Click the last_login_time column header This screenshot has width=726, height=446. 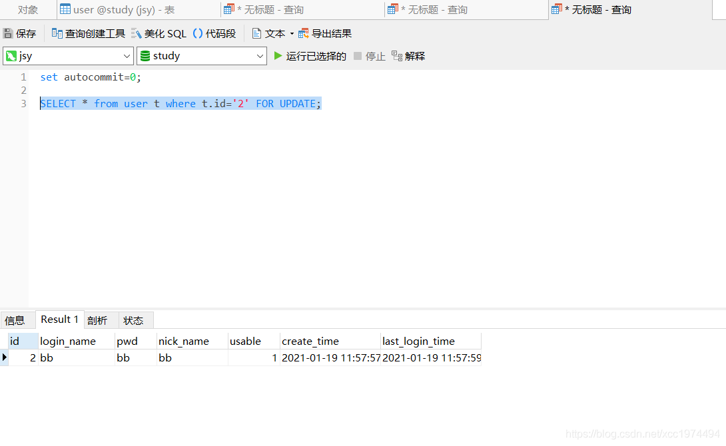[x=430, y=341]
